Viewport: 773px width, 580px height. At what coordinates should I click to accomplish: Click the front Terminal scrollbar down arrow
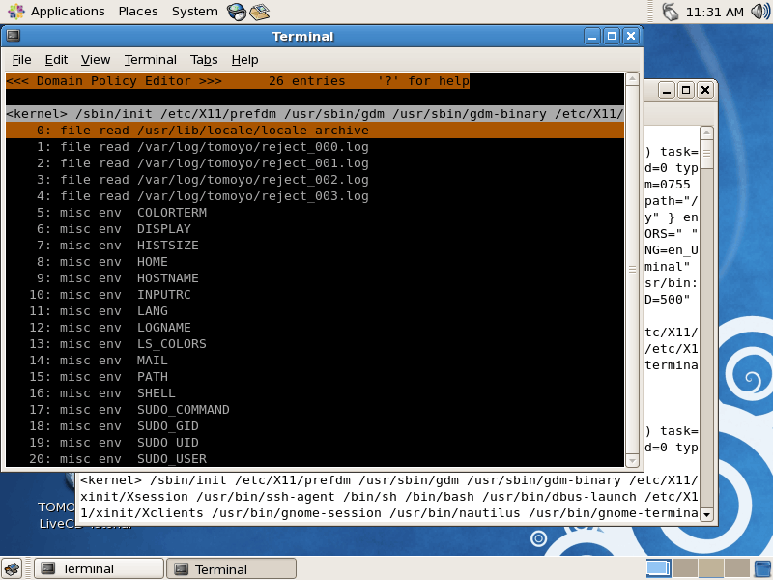tap(632, 461)
